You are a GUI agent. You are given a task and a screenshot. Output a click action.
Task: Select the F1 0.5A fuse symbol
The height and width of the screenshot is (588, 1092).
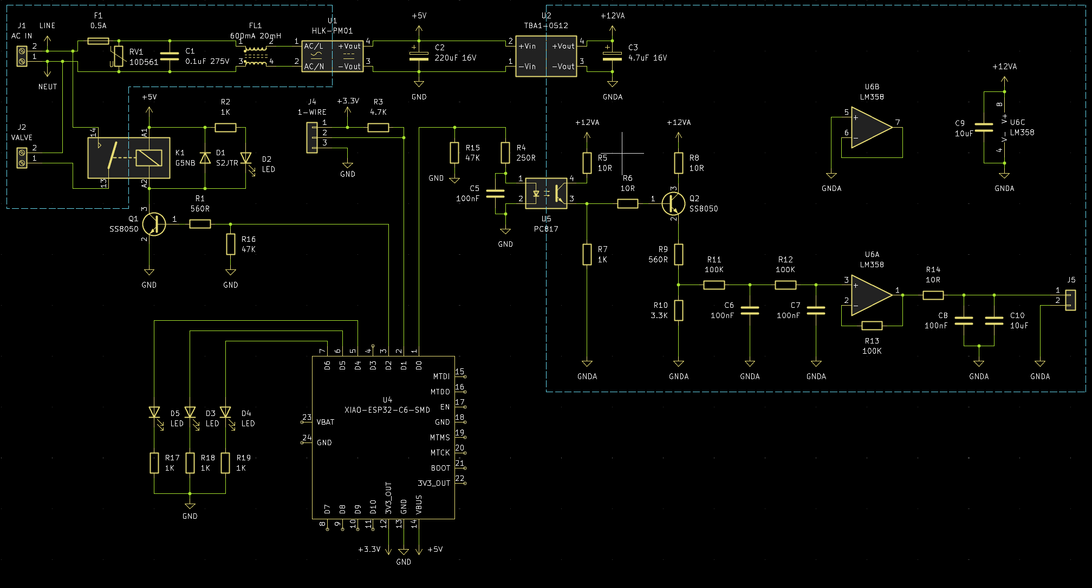point(98,41)
